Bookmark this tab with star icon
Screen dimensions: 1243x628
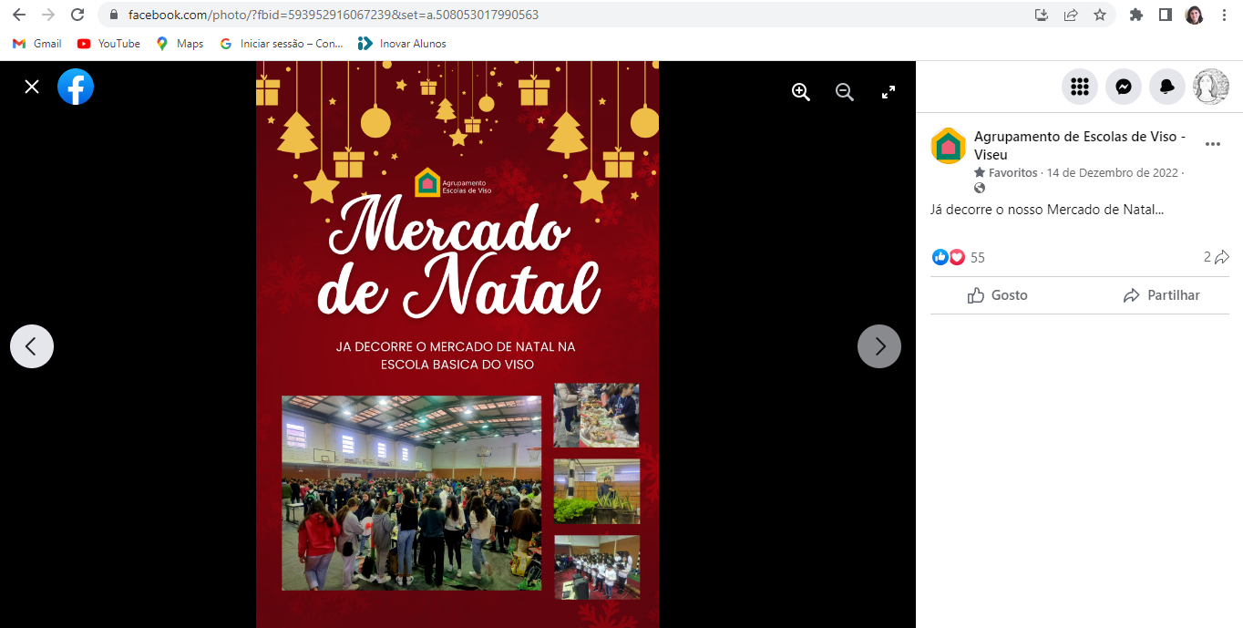(x=1100, y=15)
